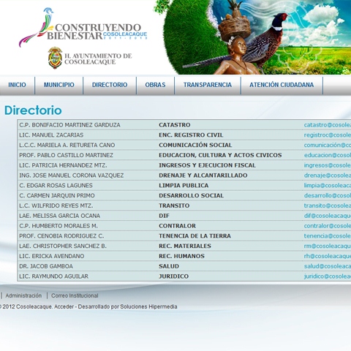Click the COMUNICACIÓN SOCIAL cell
Image resolution: width=351 pixels, height=351 pixels.
195,145
